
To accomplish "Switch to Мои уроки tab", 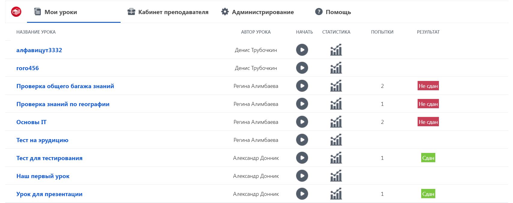I will click(x=60, y=12).
